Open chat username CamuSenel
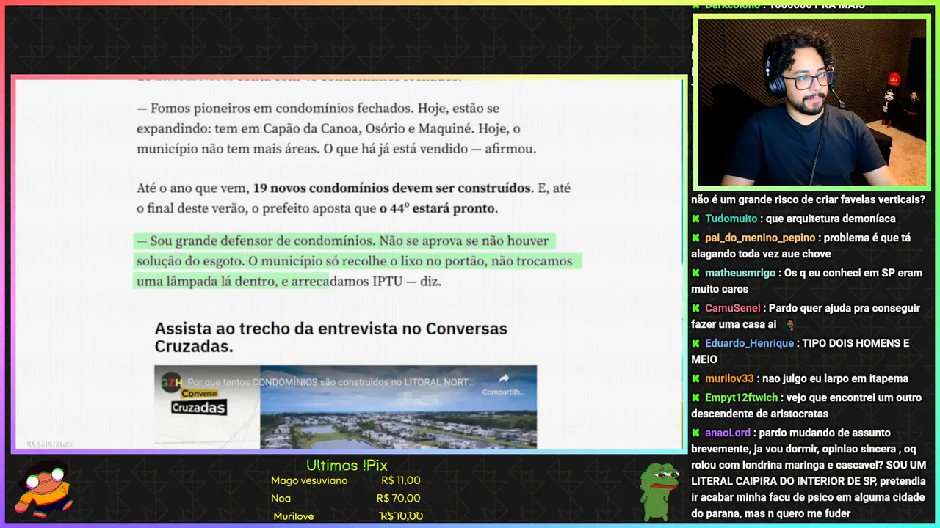The image size is (940, 528). pos(733,308)
